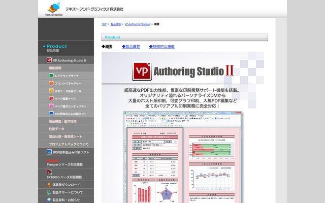Click the application screenshot thumbnail in the banner

(x=183, y=157)
